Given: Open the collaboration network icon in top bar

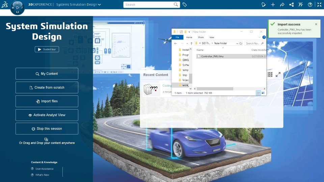Looking at the screenshot, I should (x=291, y=4).
